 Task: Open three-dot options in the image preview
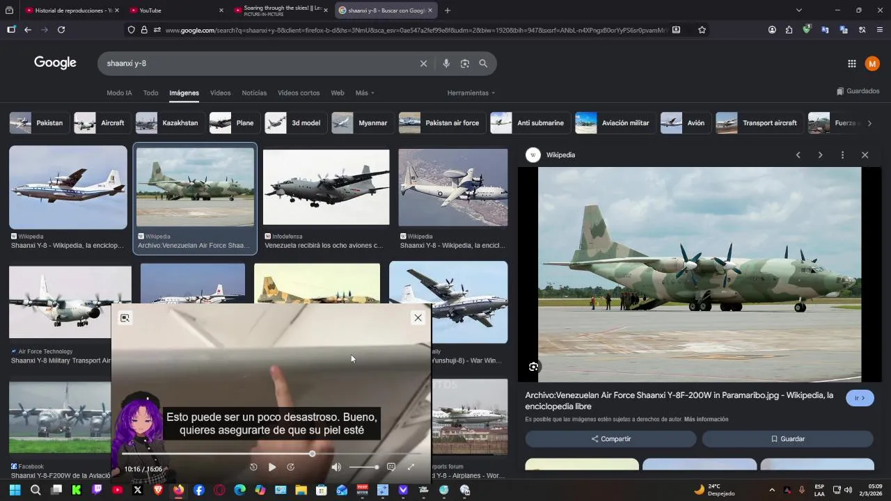click(842, 155)
